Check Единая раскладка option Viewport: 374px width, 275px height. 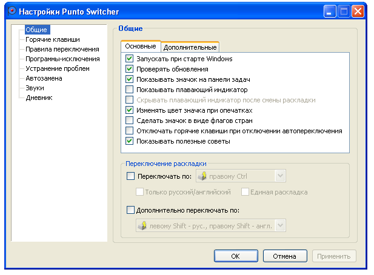(245, 192)
